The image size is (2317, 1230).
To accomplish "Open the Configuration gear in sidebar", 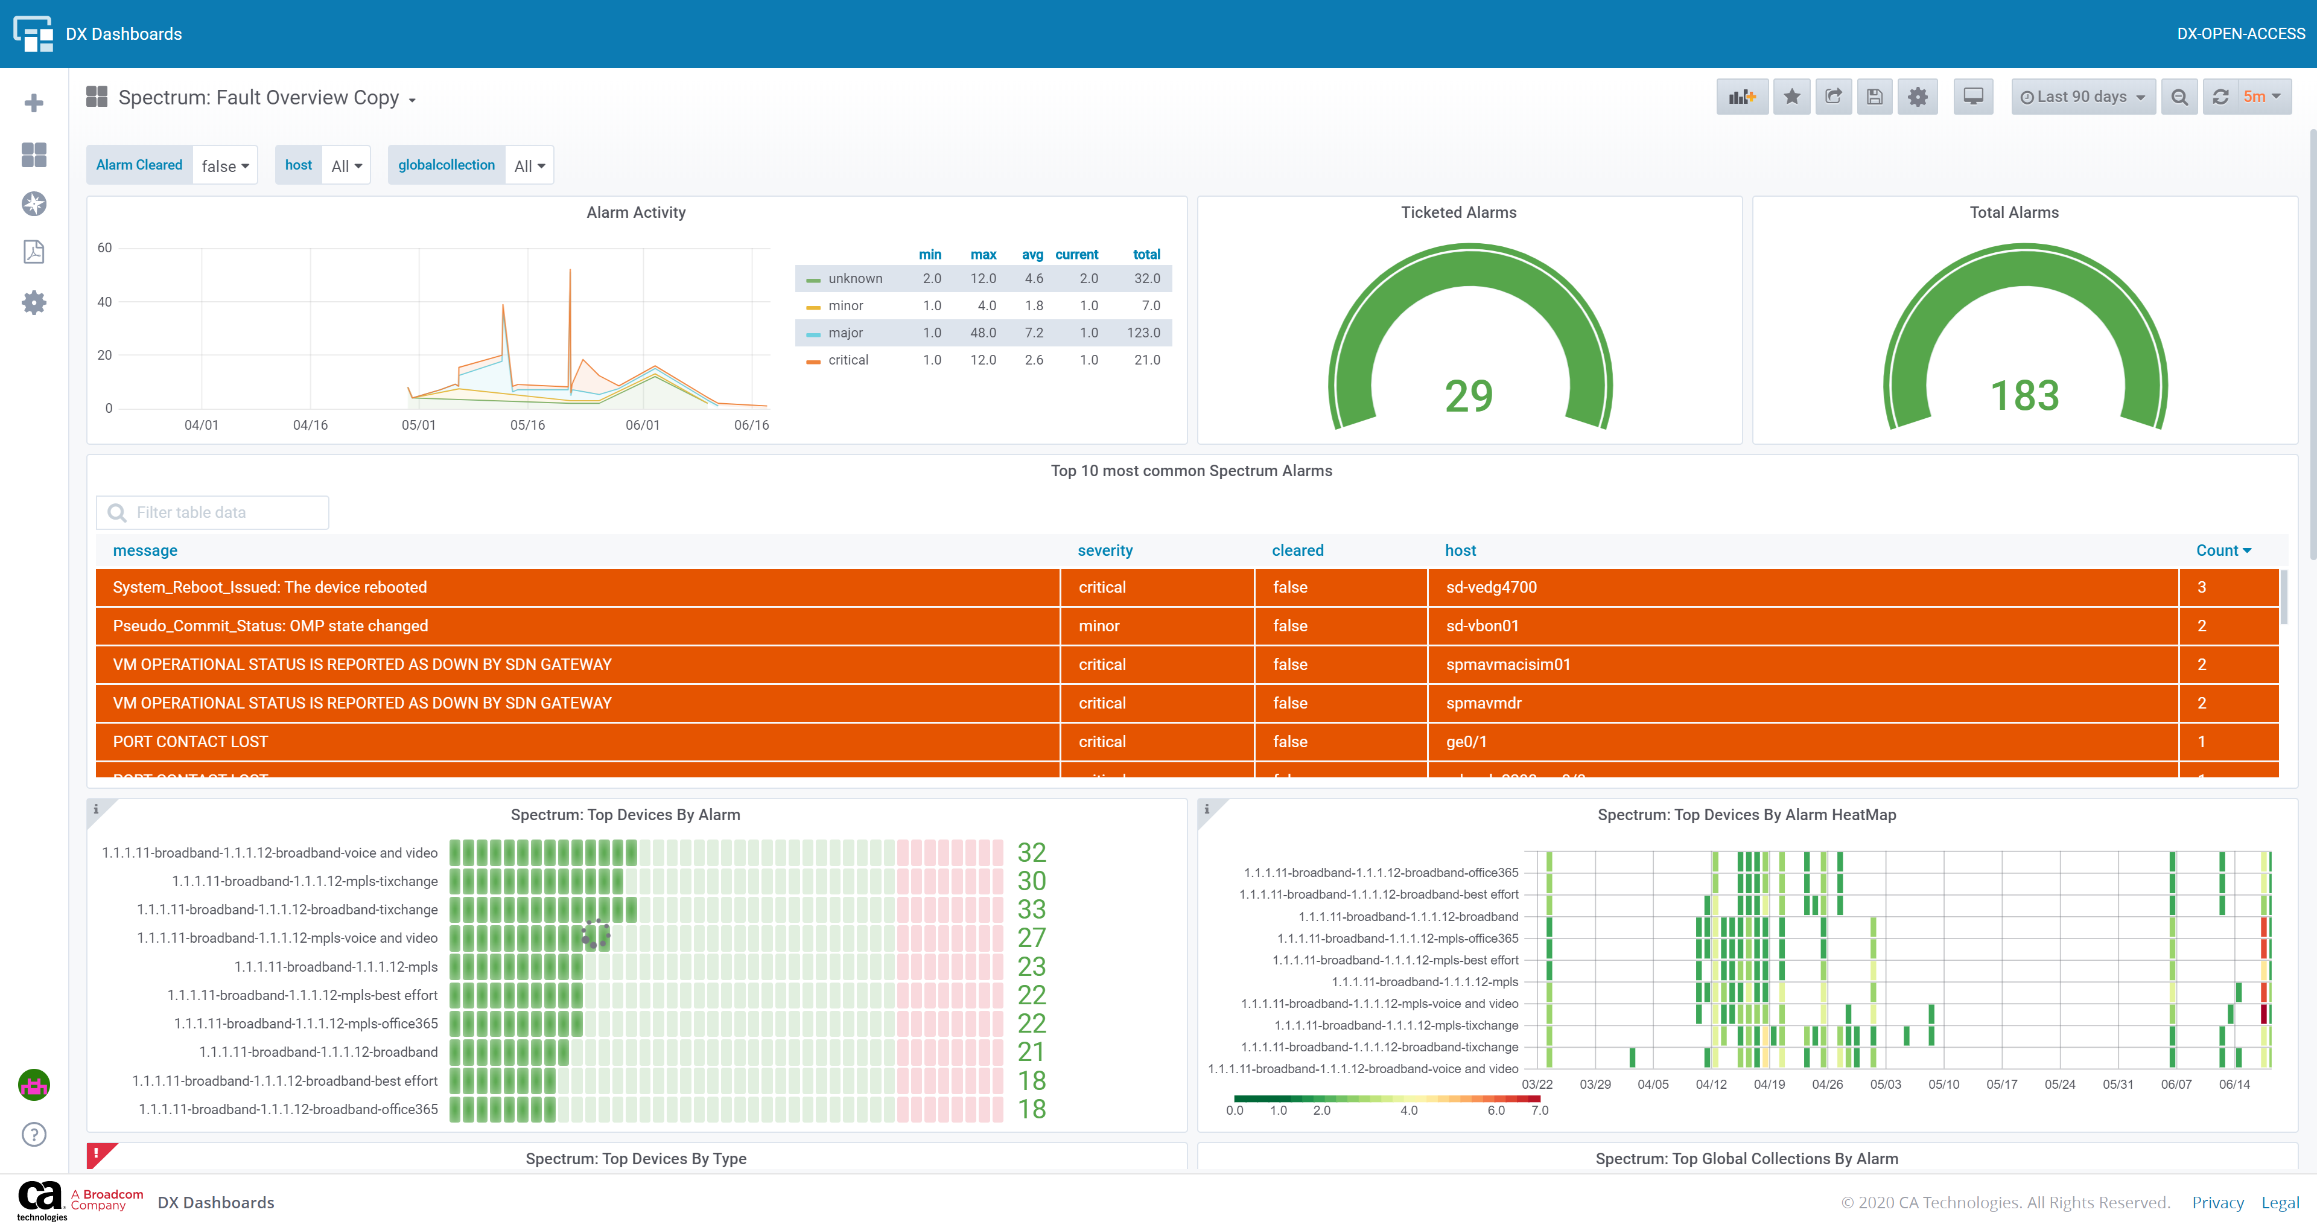I will click(34, 302).
